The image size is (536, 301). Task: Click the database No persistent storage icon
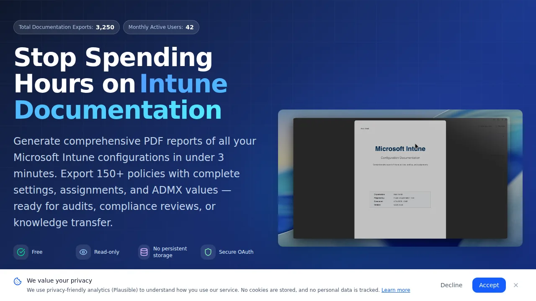tap(144, 252)
